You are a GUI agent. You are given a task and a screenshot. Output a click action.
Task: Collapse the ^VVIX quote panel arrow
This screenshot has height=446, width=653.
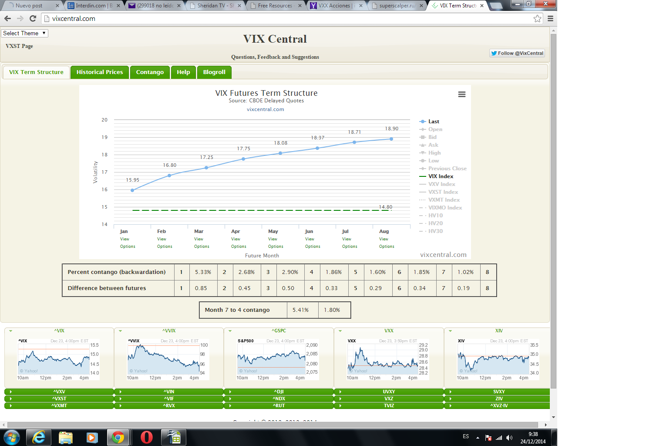pyautogui.click(x=120, y=331)
